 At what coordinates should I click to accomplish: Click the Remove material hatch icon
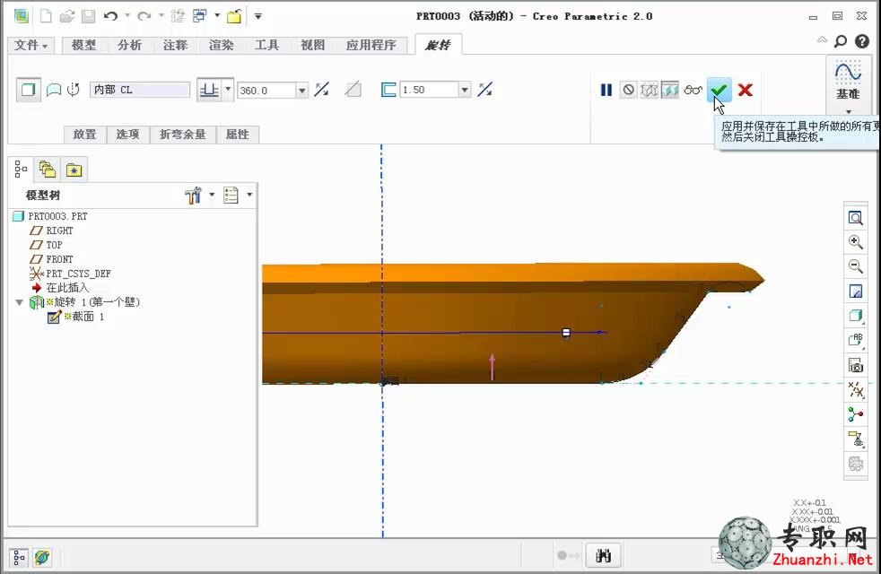click(x=353, y=90)
